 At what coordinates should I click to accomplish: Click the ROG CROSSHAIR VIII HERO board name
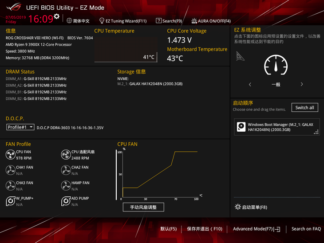pos(35,38)
